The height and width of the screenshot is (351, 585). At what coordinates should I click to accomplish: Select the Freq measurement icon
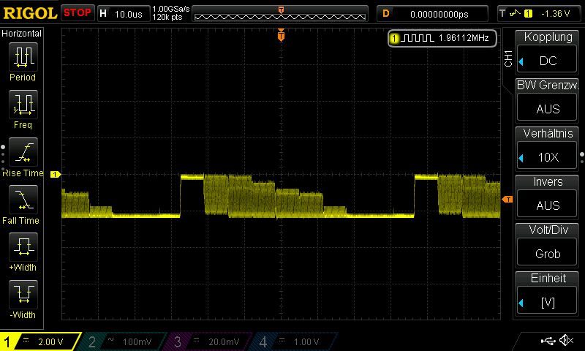pos(23,105)
